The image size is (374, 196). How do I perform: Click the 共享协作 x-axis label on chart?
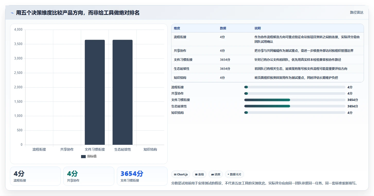[67, 149]
